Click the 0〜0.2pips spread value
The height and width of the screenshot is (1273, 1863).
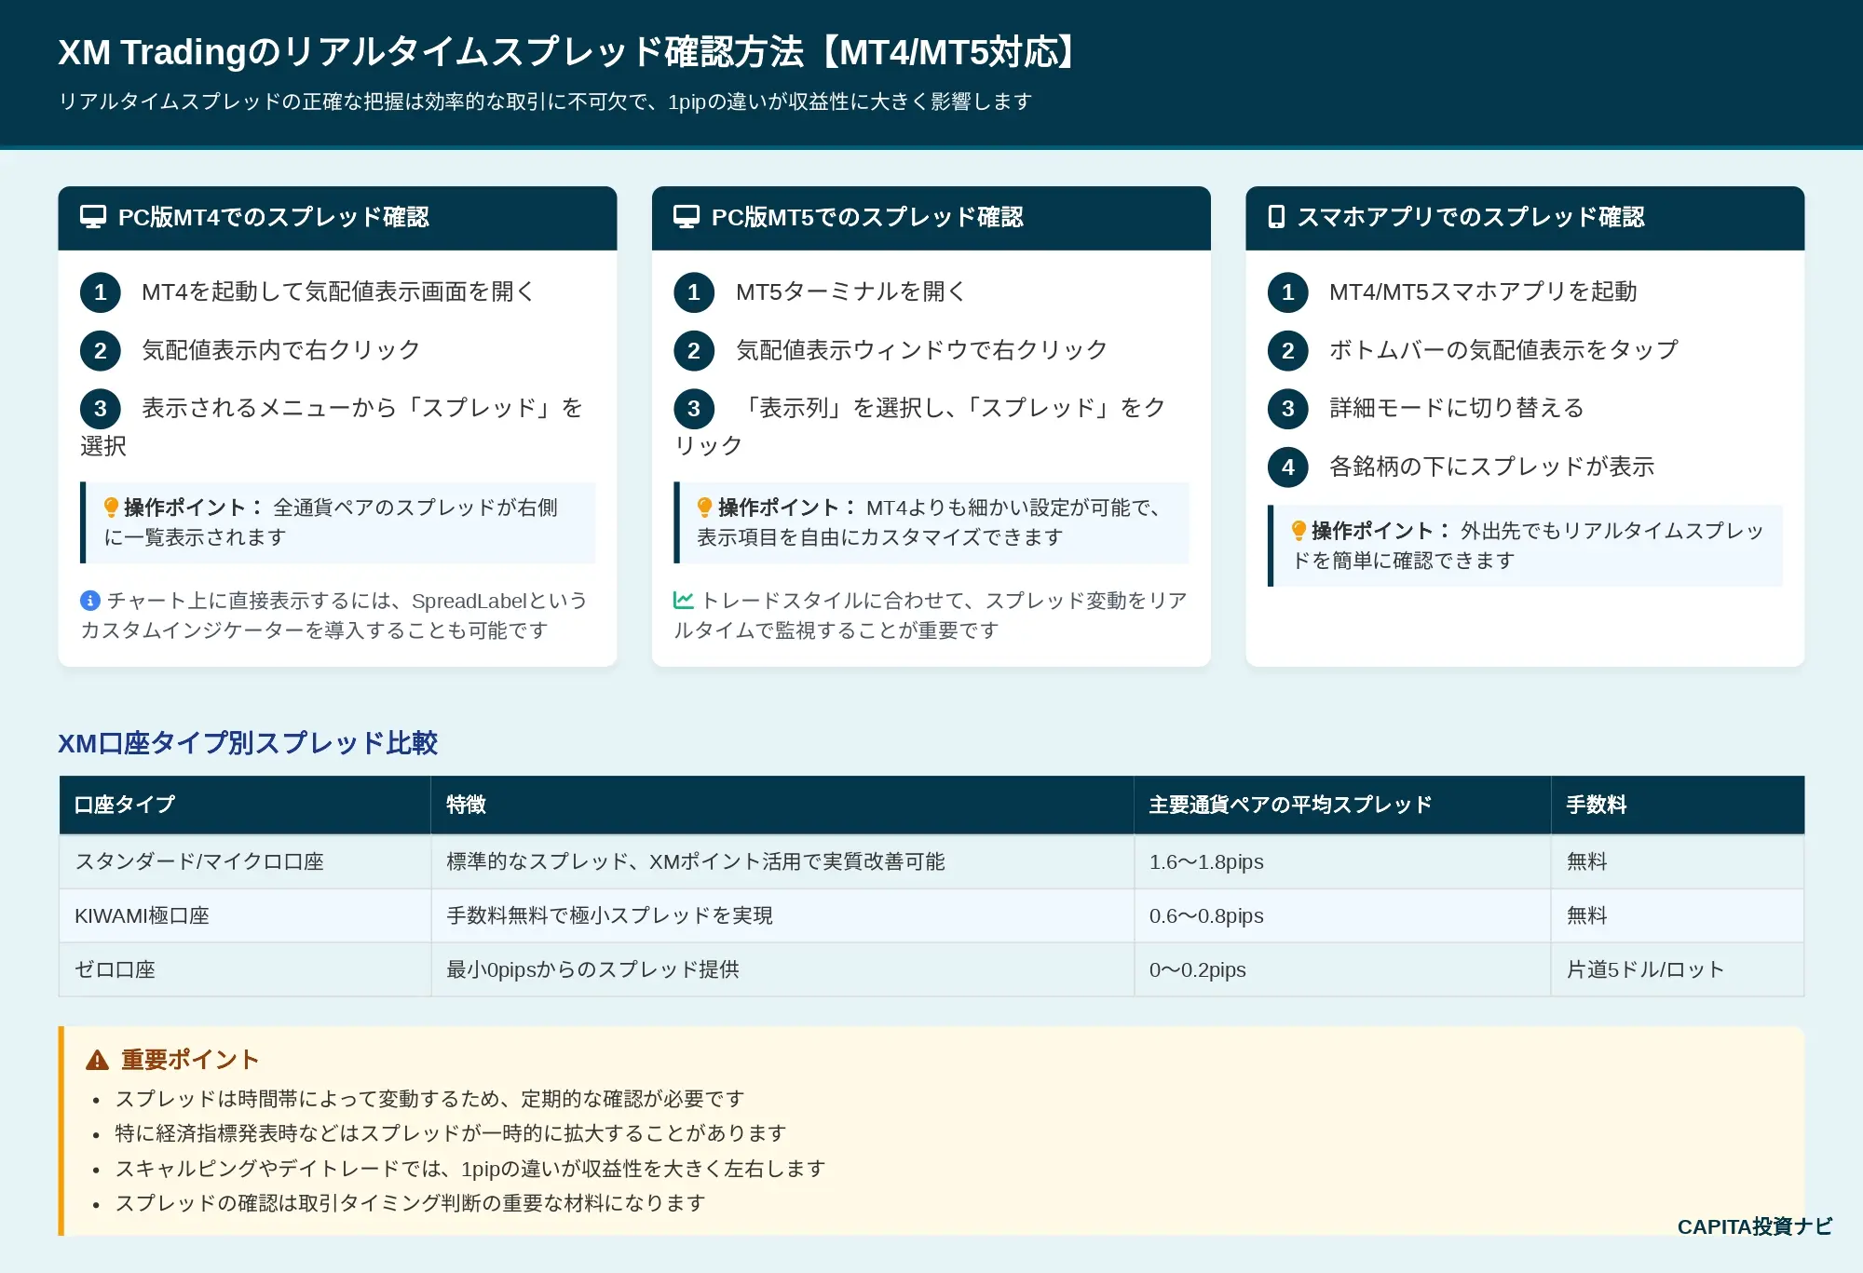coord(1198,969)
